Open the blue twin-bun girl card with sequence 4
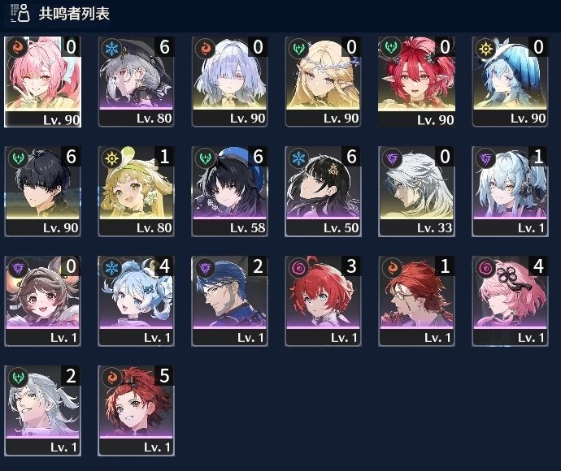Image resolution: width=561 pixels, height=471 pixels. [x=137, y=301]
